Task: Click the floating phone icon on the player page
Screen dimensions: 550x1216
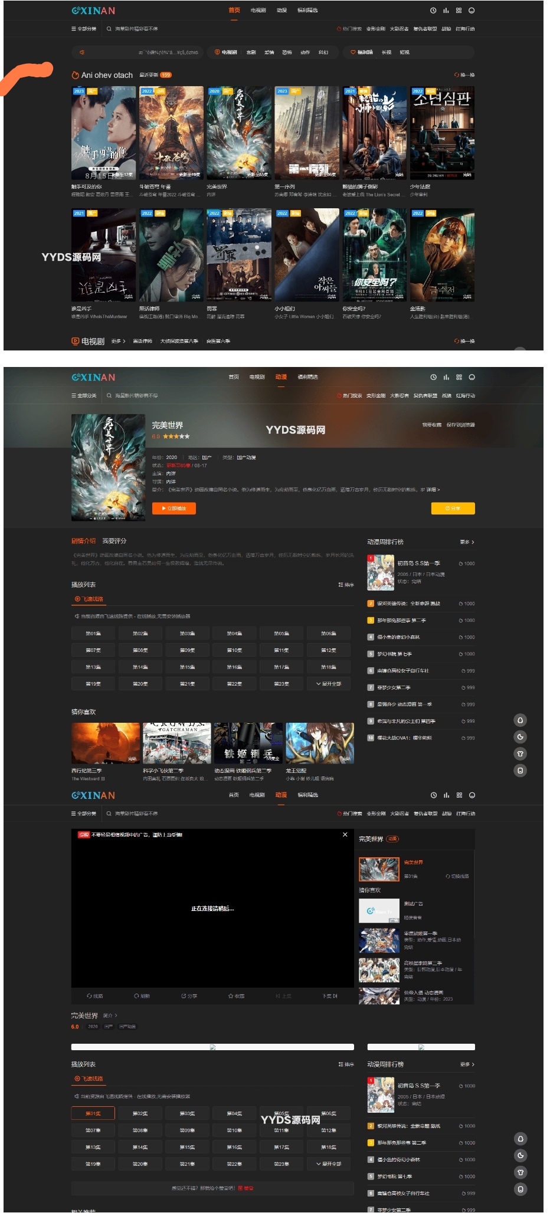Action: click(520, 1189)
